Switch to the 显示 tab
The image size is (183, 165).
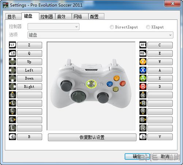[13, 16]
